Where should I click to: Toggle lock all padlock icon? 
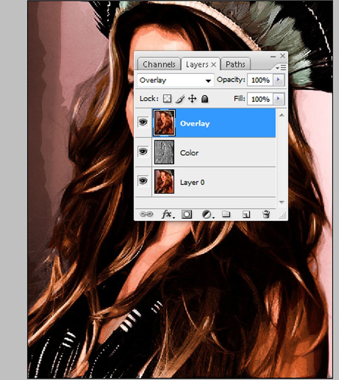[205, 99]
